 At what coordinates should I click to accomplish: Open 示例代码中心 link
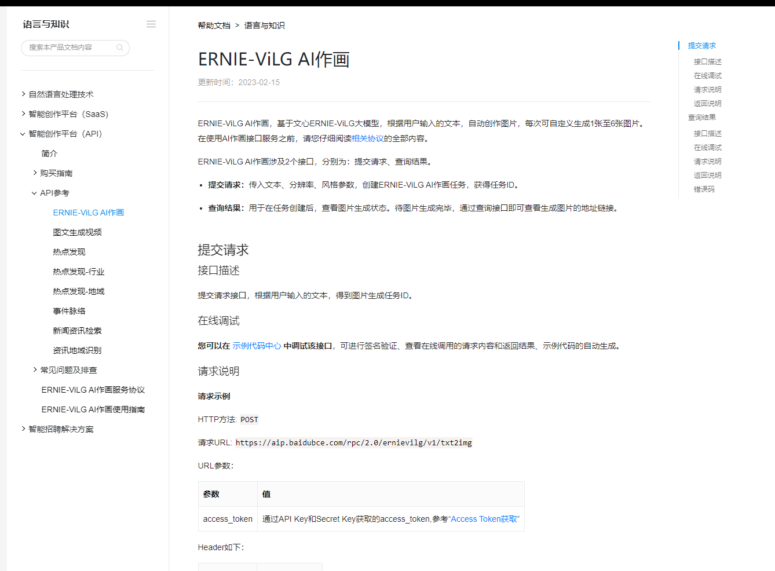(257, 346)
